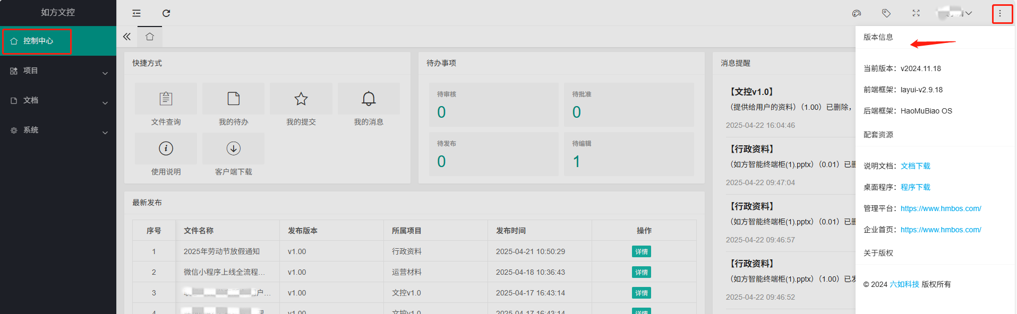
Task: Click 文档下载 link
Action: pos(915,166)
